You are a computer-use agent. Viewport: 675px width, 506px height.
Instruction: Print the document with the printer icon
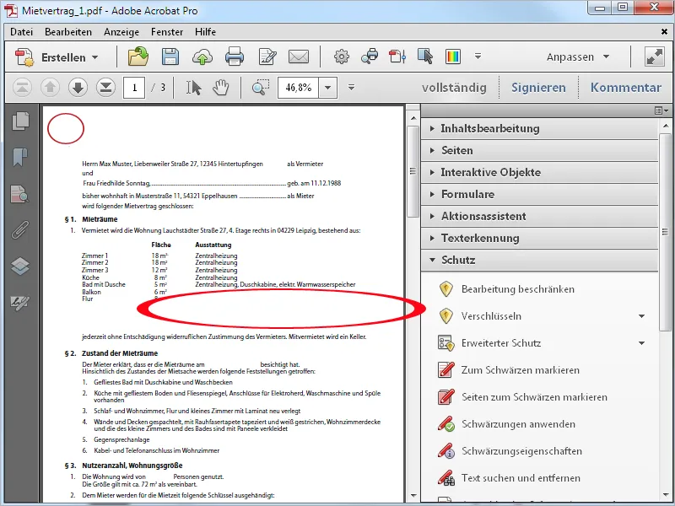[235, 57]
